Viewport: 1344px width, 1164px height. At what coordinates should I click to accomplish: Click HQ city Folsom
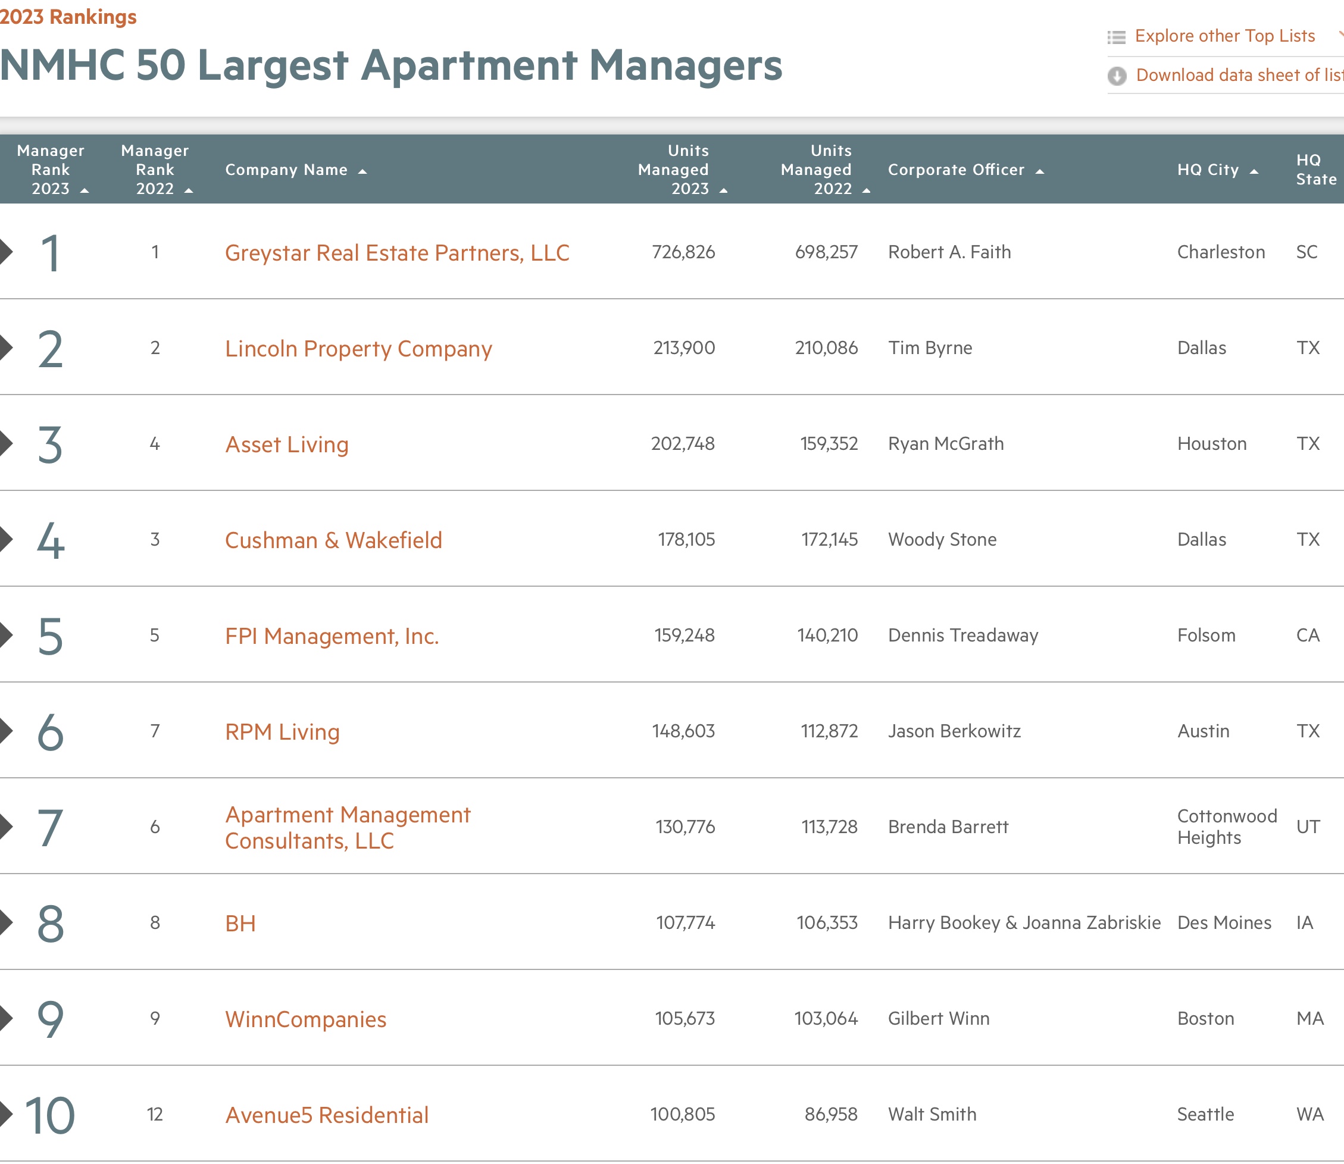[1206, 636]
